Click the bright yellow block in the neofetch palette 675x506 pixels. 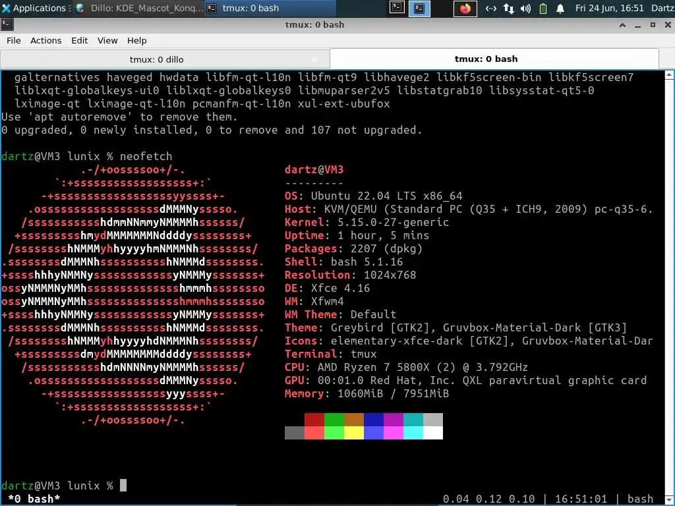tap(354, 433)
